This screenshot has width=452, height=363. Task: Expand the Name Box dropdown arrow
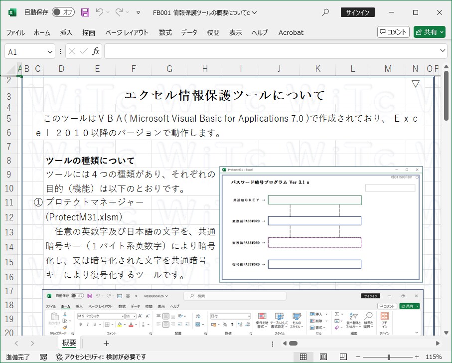click(50, 52)
